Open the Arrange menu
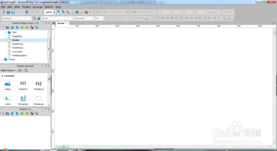Screen dimensions: 277x151 pyautogui.click(x=37, y=7)
